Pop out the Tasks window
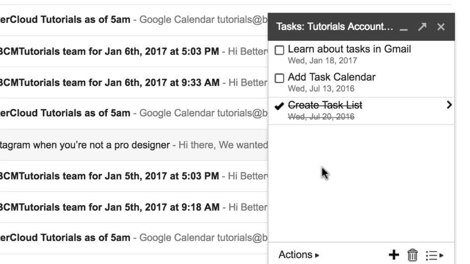Screen dimensions: 470x264 pos(422,27)
